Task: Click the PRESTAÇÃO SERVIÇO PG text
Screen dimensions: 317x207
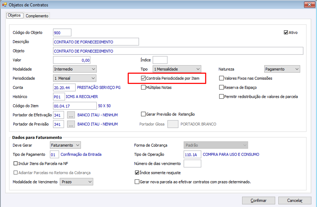Action: point(99,88)
